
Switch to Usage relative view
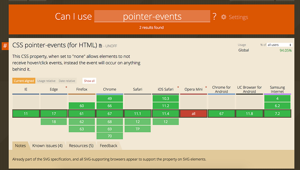(47, 81)
